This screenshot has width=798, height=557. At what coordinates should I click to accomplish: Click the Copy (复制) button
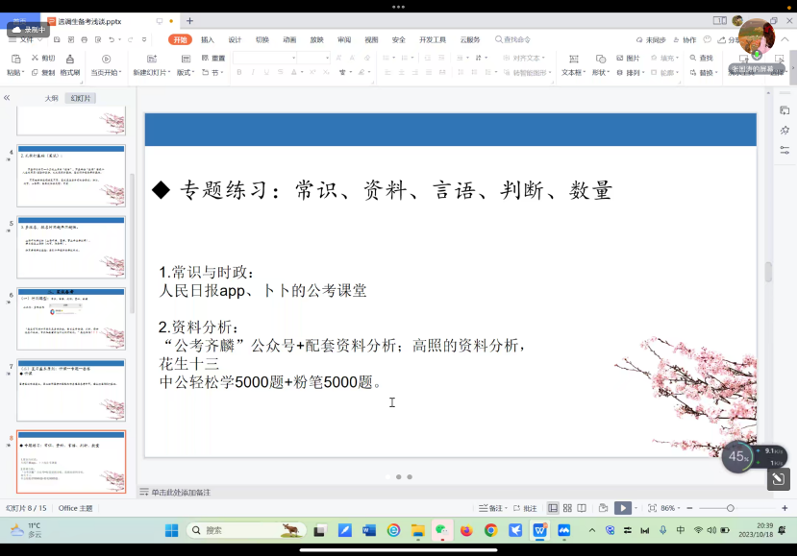pos(43,73)
